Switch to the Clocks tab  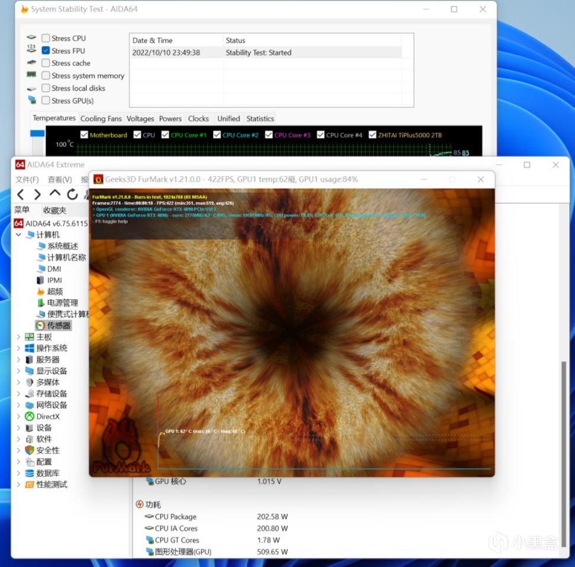(198, 118)
